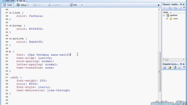This screenshot has height=105, width=187.
Task: Click the editor vertical scrollbar thumb
Action: pyautogui.click(x=159, y=72)
